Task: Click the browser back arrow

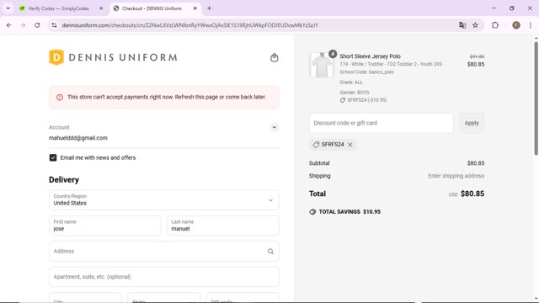Action: point(9,25)
